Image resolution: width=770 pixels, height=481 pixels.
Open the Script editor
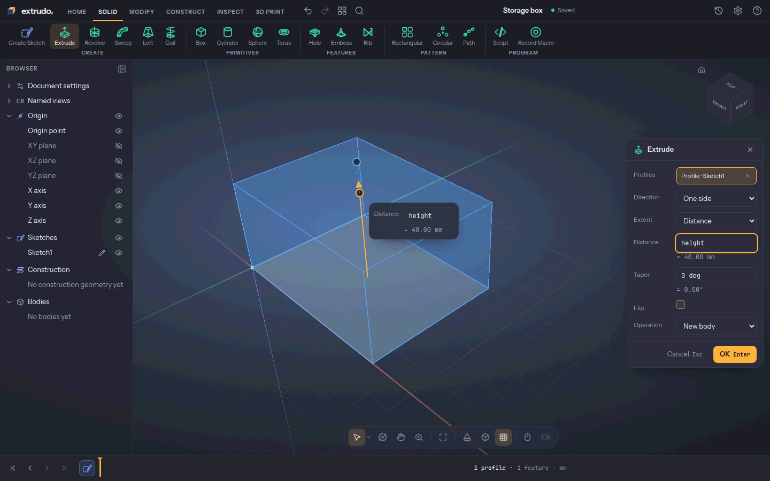coord(500,36)
